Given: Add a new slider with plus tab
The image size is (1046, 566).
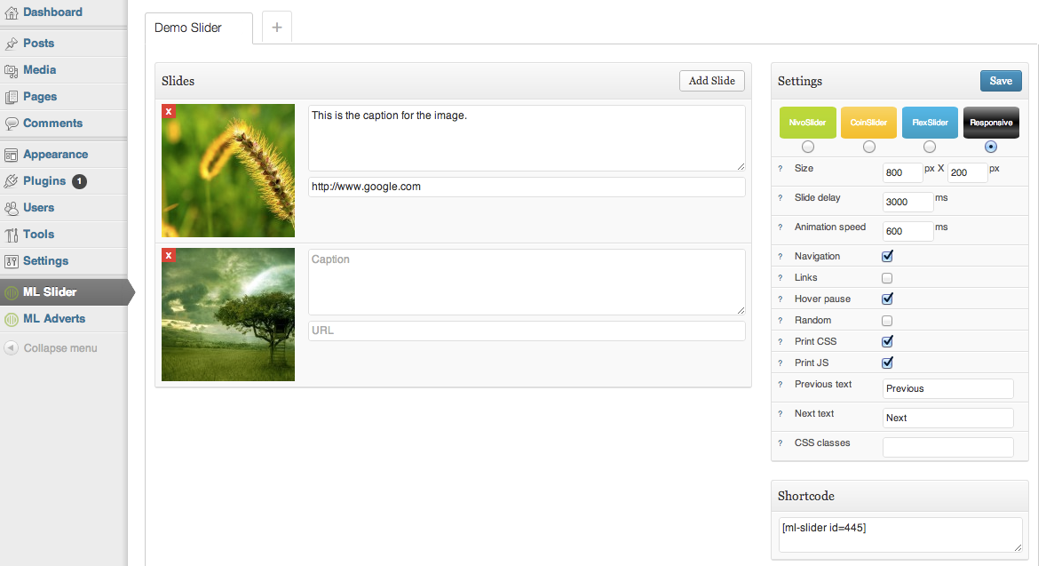Looking at the screenshot, I should 277,28.
